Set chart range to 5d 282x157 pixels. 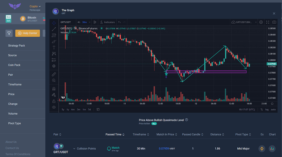[x=90, y=109]
